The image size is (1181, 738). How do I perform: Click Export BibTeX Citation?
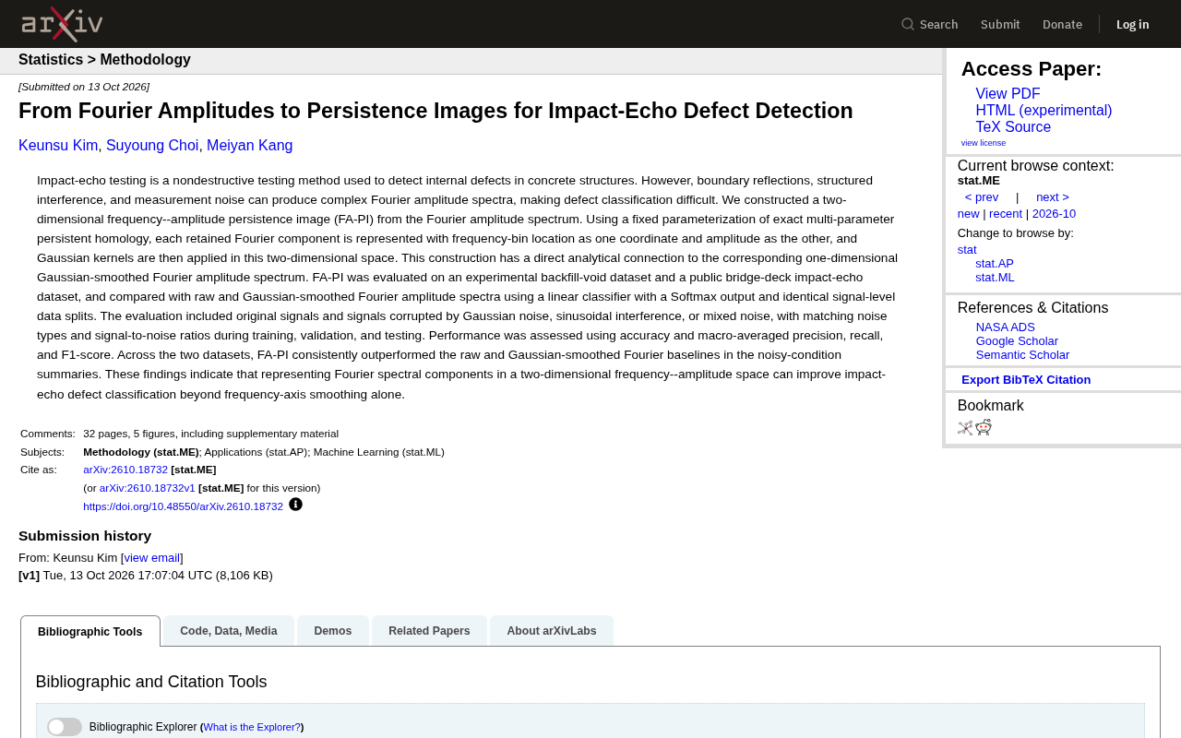pyautogui.click(x=1026, y=380)
